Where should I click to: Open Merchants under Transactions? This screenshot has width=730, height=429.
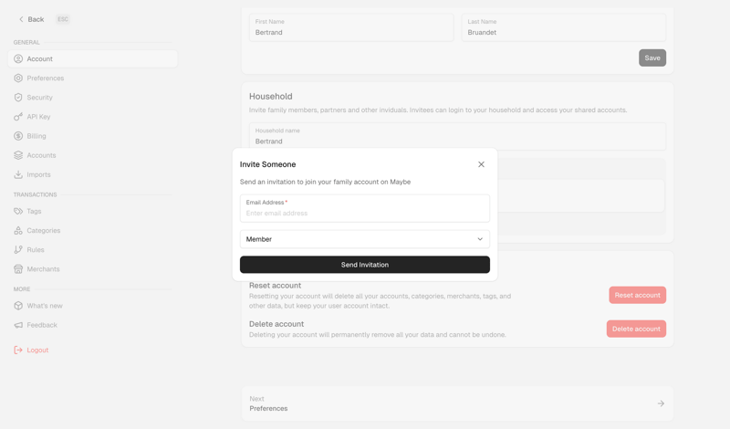(93, 269)
